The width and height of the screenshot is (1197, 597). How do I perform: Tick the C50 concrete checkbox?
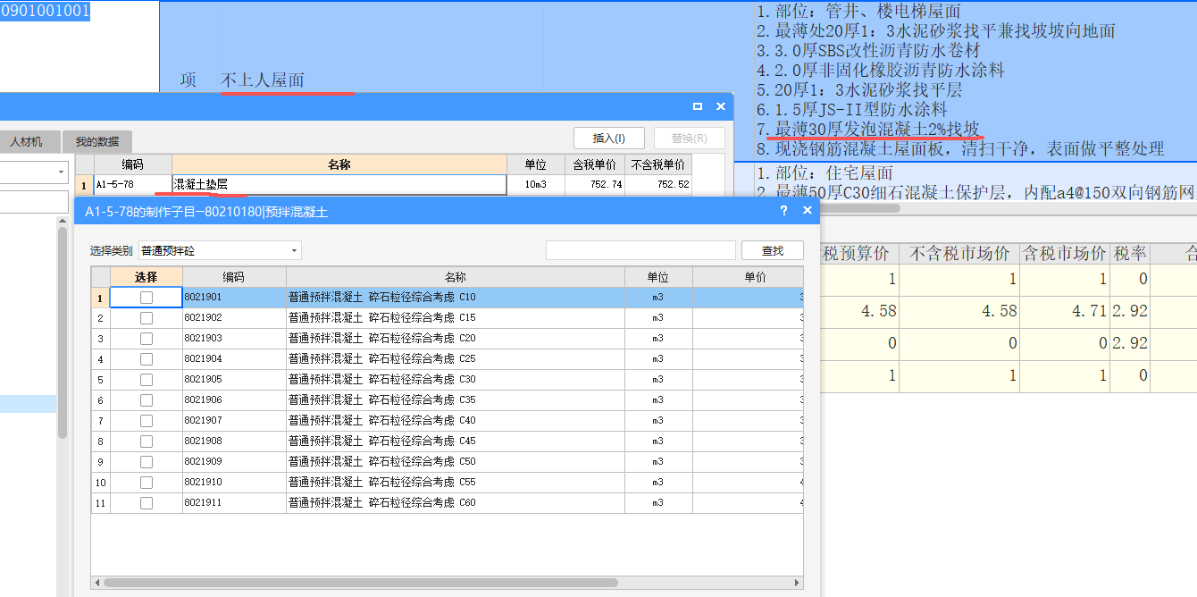pyautogui.click(x=146, y=461)
